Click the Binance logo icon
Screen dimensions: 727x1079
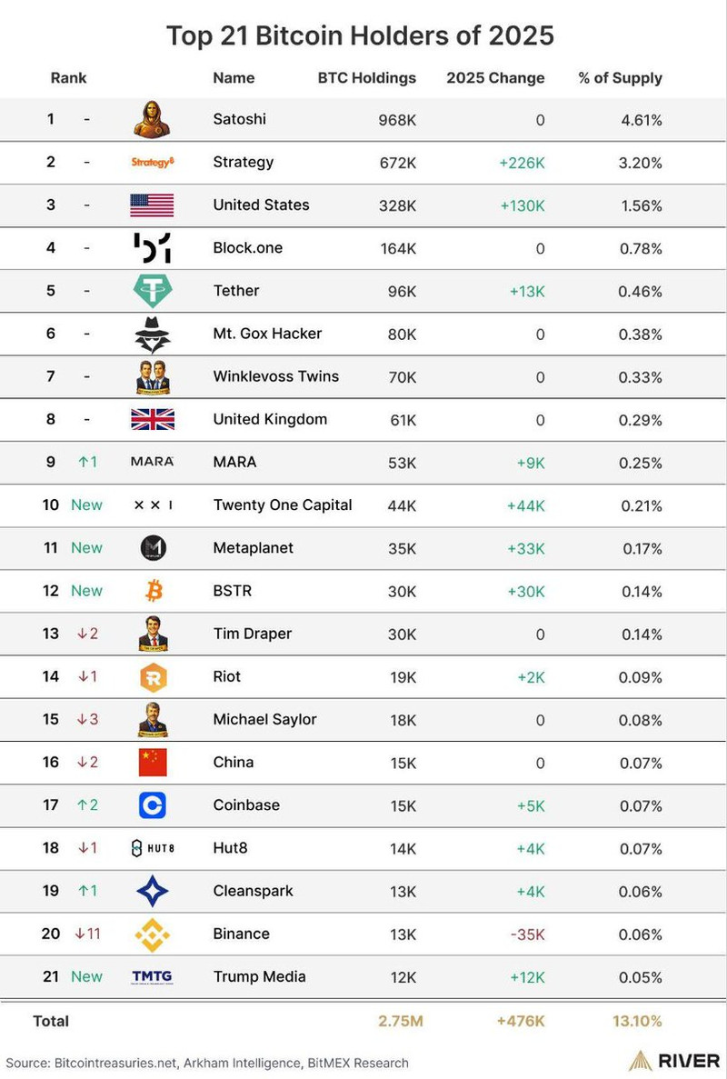[152, 934]
